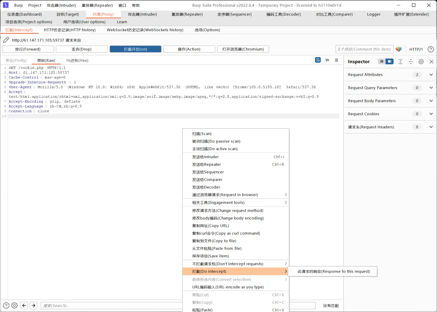
Task: Toggle the word wrap icon in editor
Action: [318, 60]
